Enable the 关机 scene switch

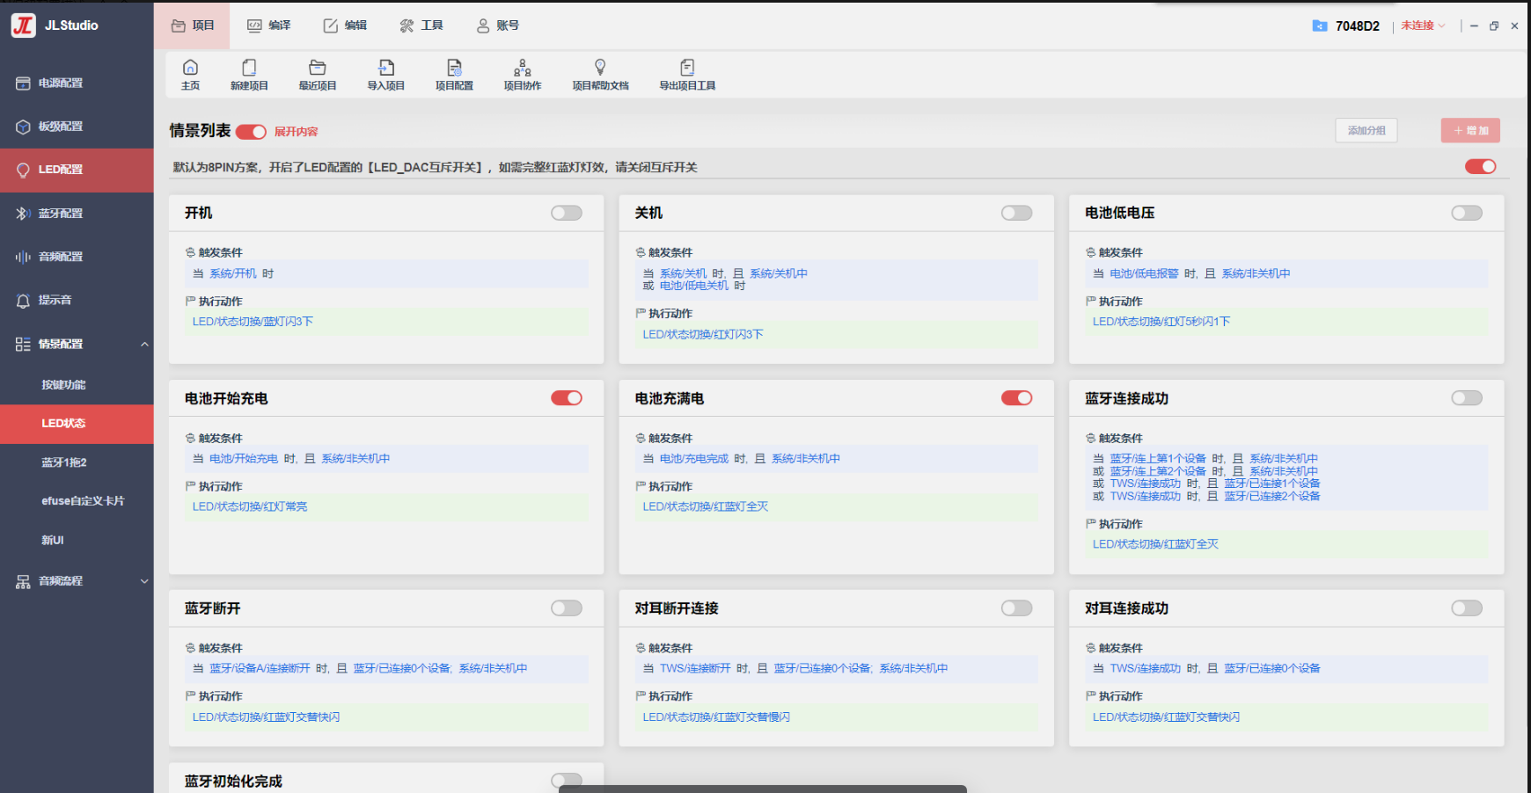pyautogui.click(x=1016, y=213)
